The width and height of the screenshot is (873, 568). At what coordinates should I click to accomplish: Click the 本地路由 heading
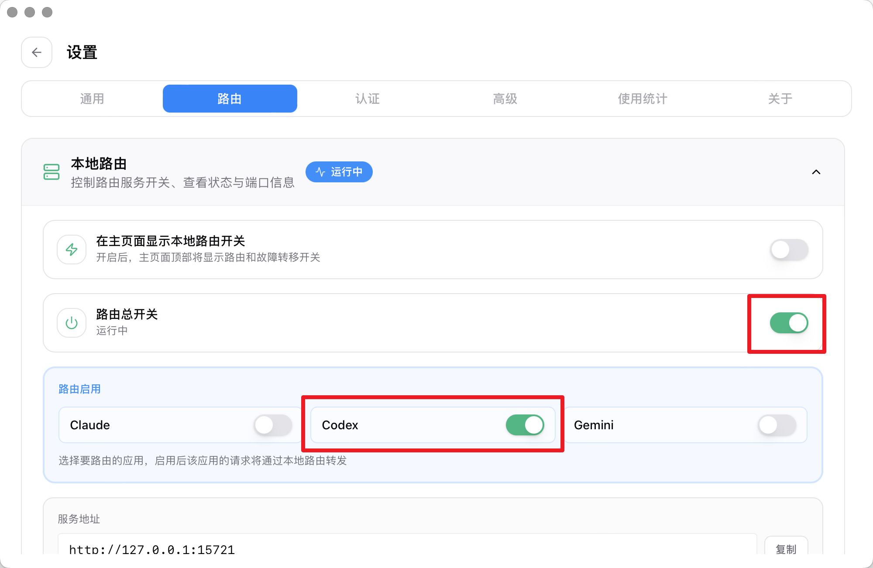click(x=99, y=164)
